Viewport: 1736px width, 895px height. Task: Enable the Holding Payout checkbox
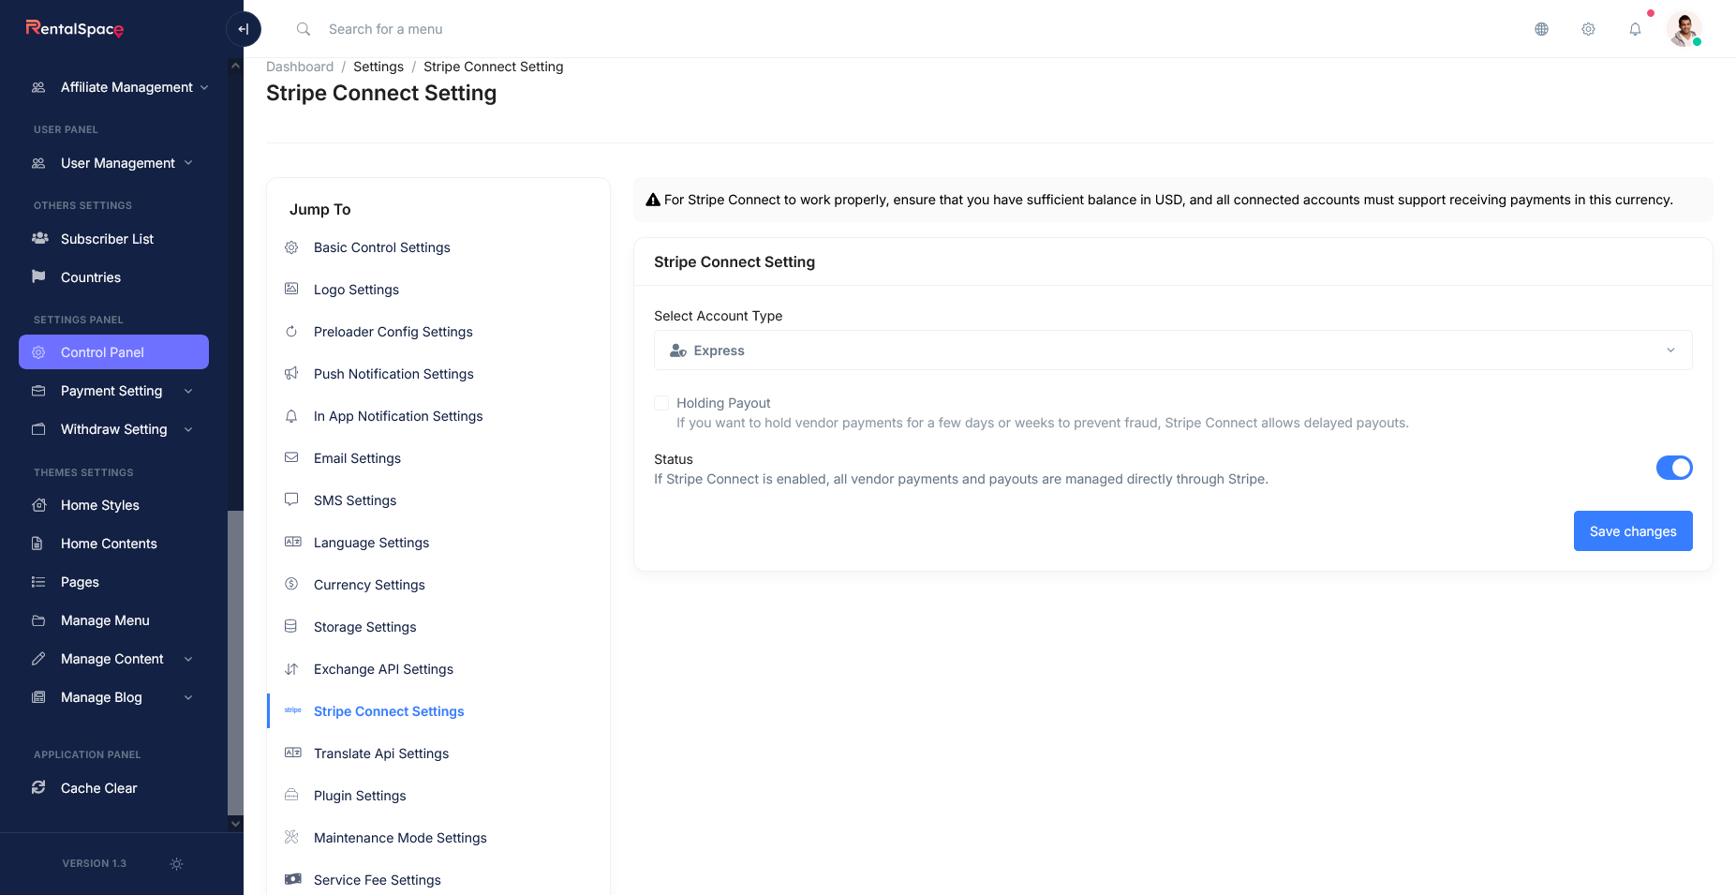coord(661,403)
